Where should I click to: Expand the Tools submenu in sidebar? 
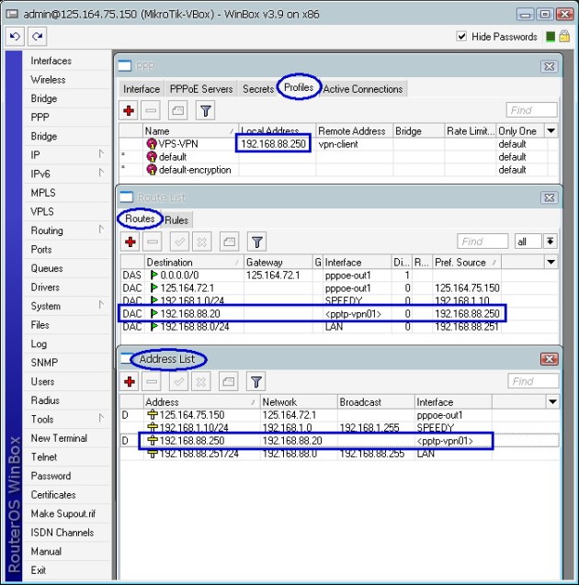[67, 419]
